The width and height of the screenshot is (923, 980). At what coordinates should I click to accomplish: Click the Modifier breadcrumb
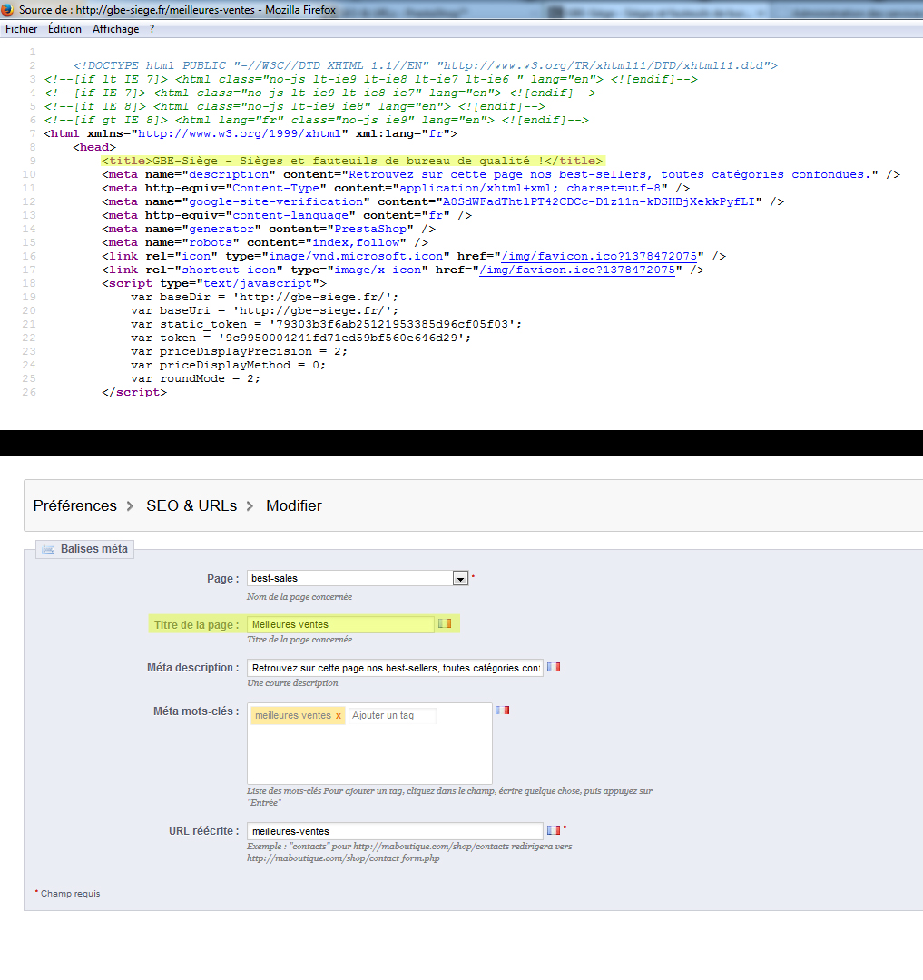click(294, 505)
